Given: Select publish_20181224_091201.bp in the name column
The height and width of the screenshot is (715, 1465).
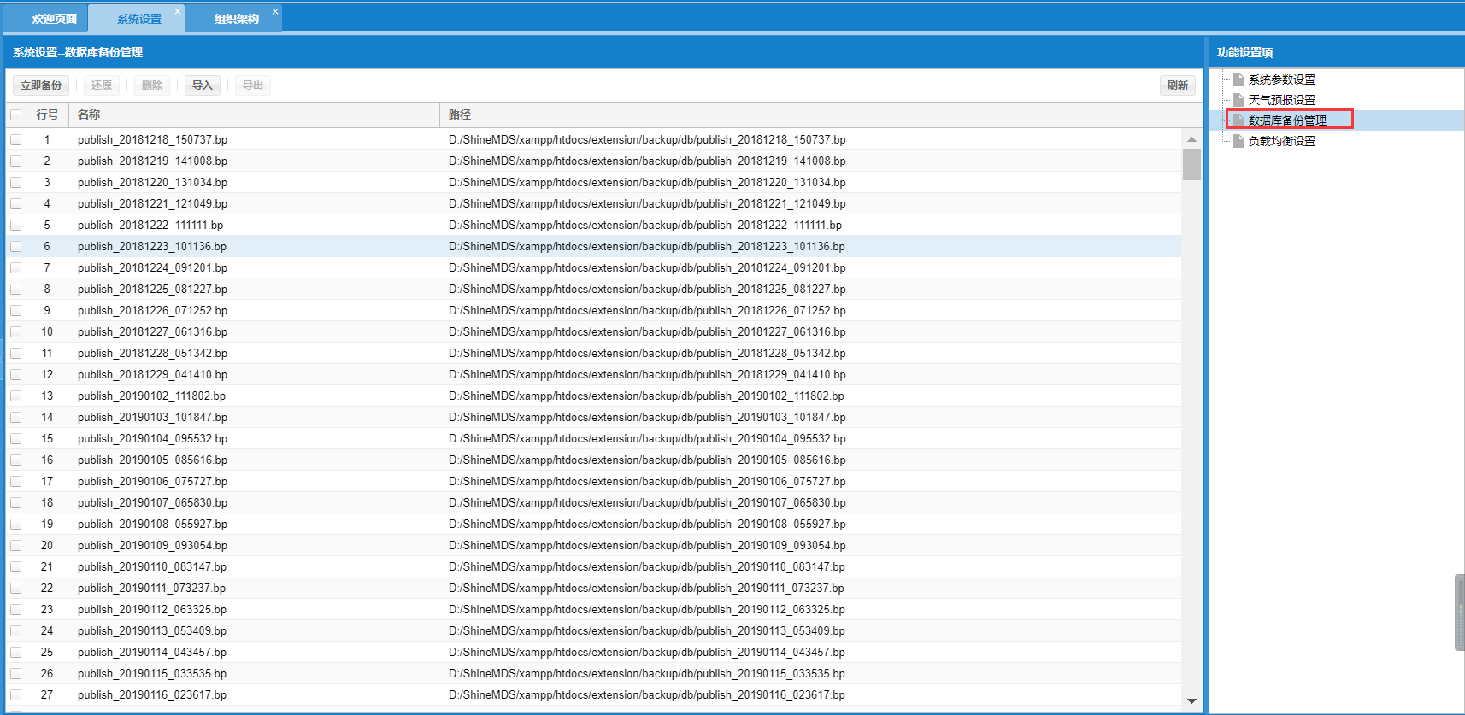Looking at the screenshot, I should pos(152,267).
